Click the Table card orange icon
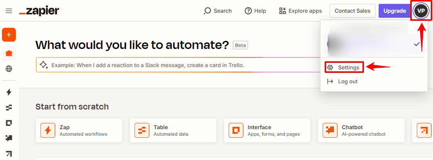The height and width of the screenshot is (160, 433). point(142,130)
